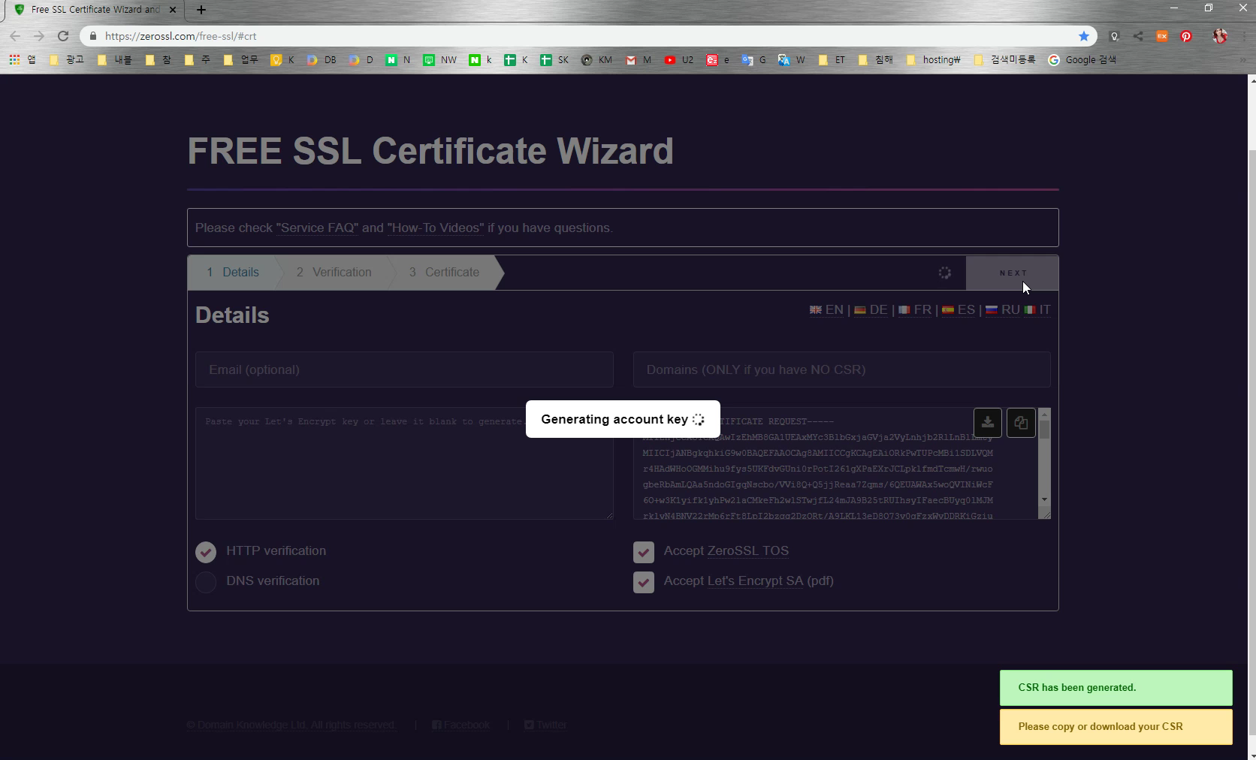Open the Facebook footer link
1256x760 pixels.
click(x=460, y=725)
